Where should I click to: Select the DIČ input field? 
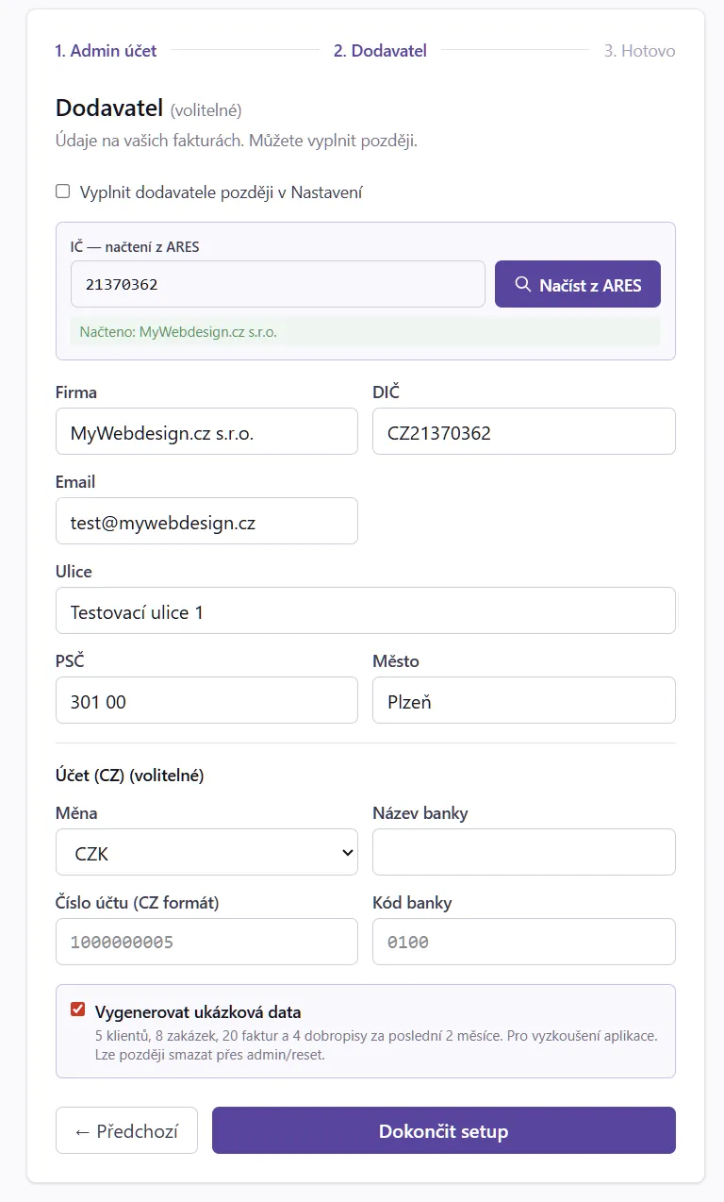(x=524, y=432)
